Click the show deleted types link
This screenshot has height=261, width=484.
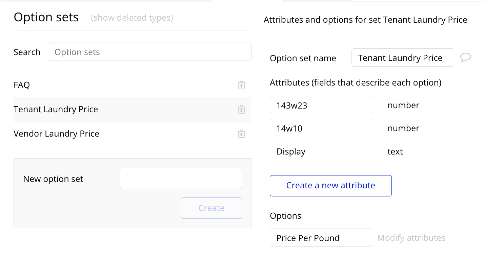(x=132, y=18)
